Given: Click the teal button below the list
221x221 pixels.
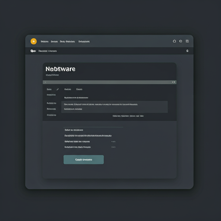Looking at the screenshot, I should click(84, 160).
